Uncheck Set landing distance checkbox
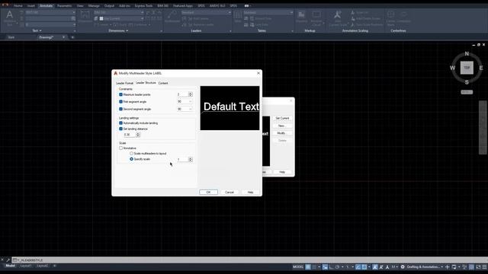Screen dimensions: 488x274 (x=120, y=129)
